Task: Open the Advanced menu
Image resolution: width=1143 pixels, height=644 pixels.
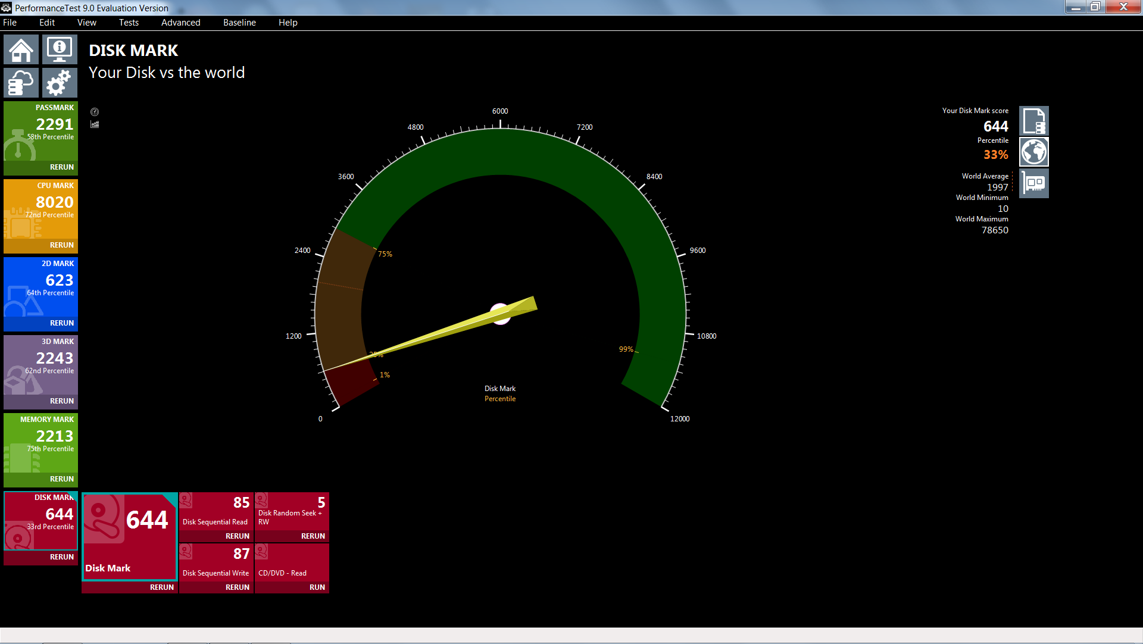Action: pyautogui.click(x=181, y=23)
